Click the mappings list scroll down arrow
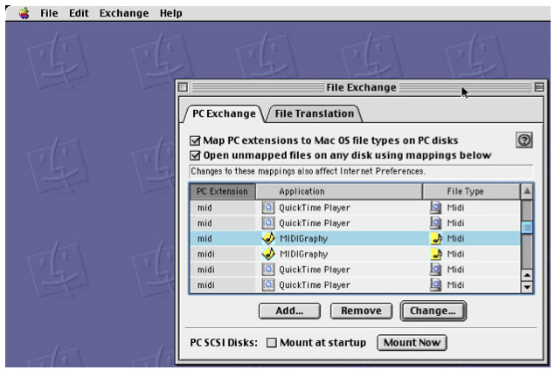This screenshot has width=555, height=370. tap(527, 286)
